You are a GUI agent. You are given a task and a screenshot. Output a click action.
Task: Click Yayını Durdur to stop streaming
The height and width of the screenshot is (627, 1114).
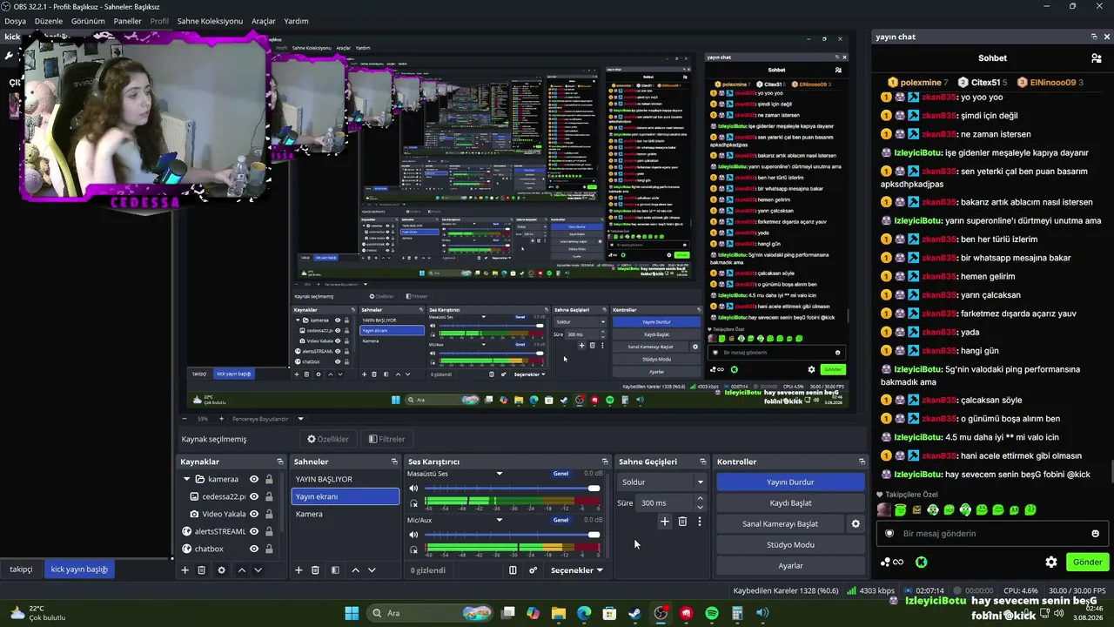point(790,482)
